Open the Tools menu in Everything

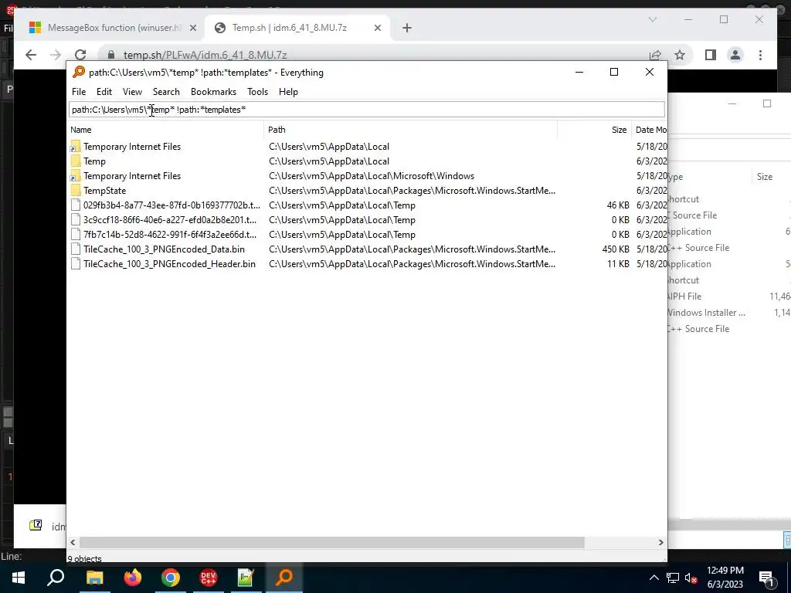tap(257, 92)
